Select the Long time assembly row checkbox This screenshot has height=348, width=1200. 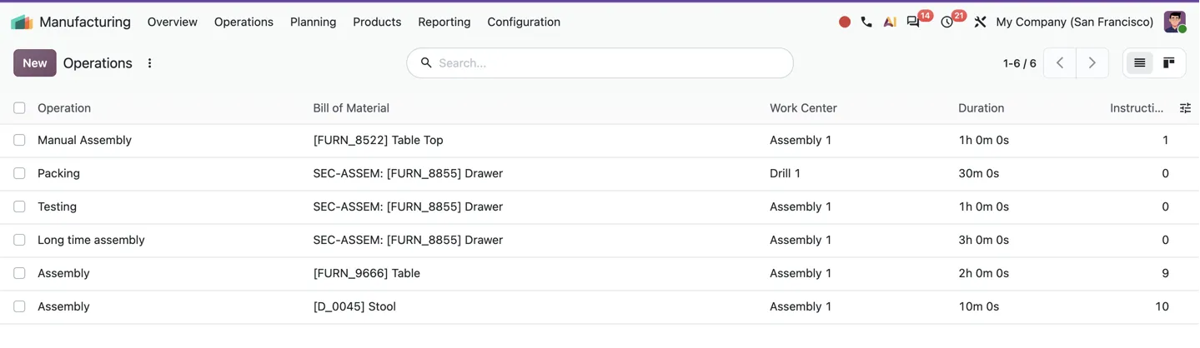[x=19, y=241]
